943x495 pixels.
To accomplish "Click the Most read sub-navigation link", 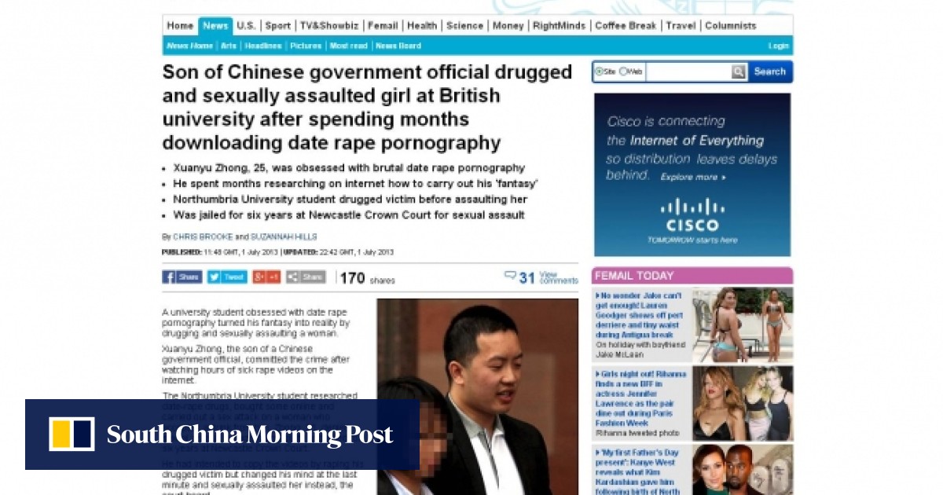I will click(349, 46).
